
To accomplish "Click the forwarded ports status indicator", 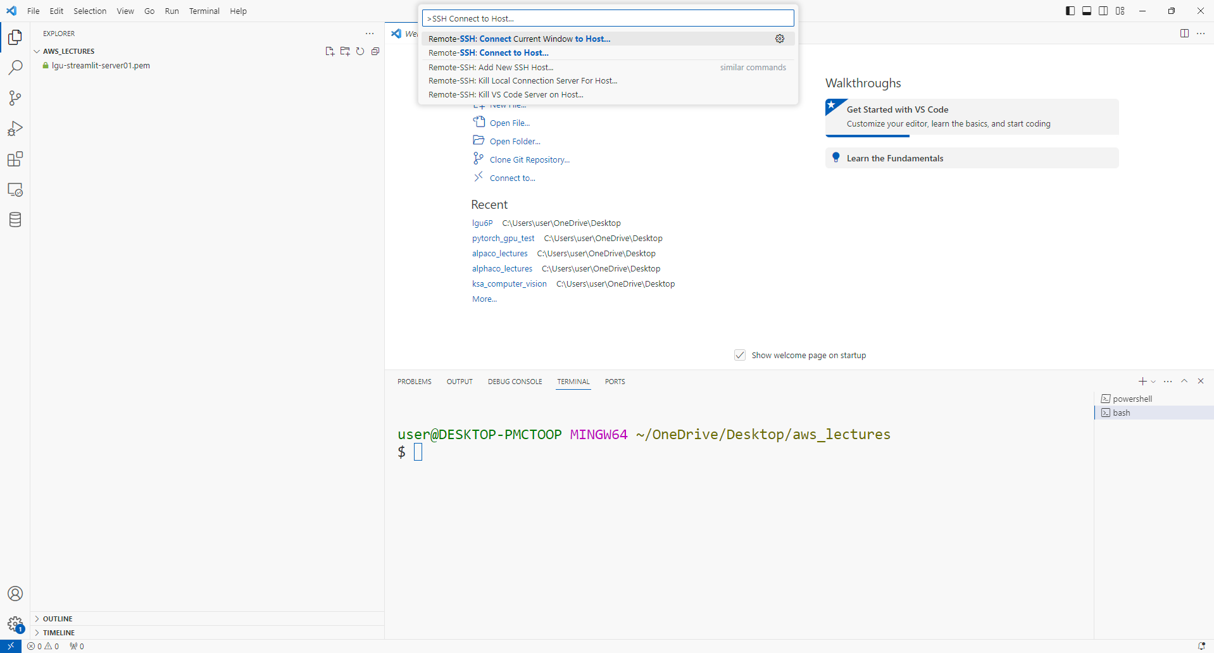I will tap(77, 646).
